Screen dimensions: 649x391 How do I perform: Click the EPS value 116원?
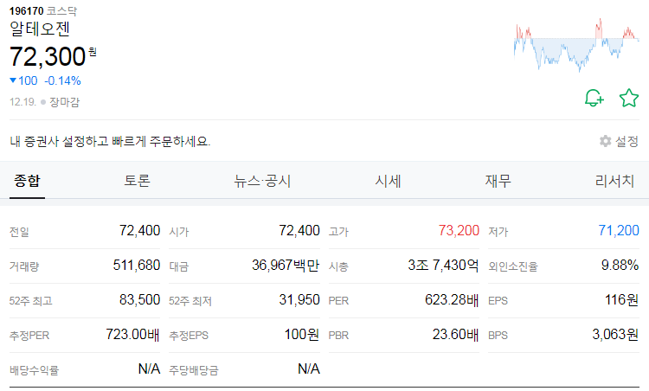click(x=621, y=299)
